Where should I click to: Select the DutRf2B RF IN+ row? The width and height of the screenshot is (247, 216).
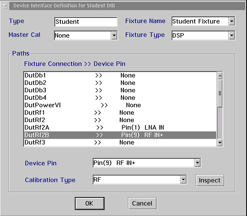(120, 135)
